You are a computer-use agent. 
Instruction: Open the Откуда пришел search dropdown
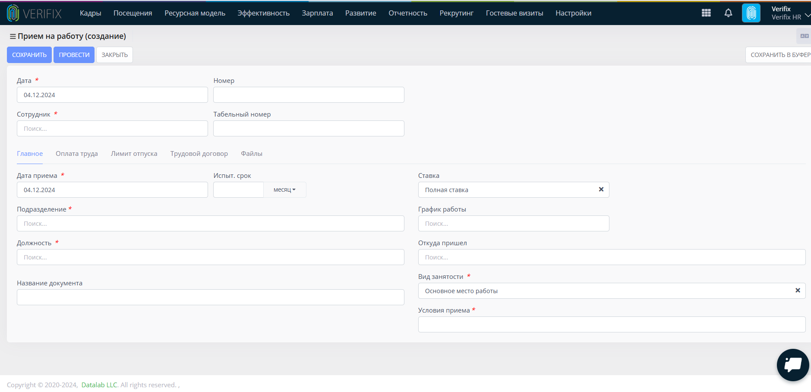tap(612, 257)
